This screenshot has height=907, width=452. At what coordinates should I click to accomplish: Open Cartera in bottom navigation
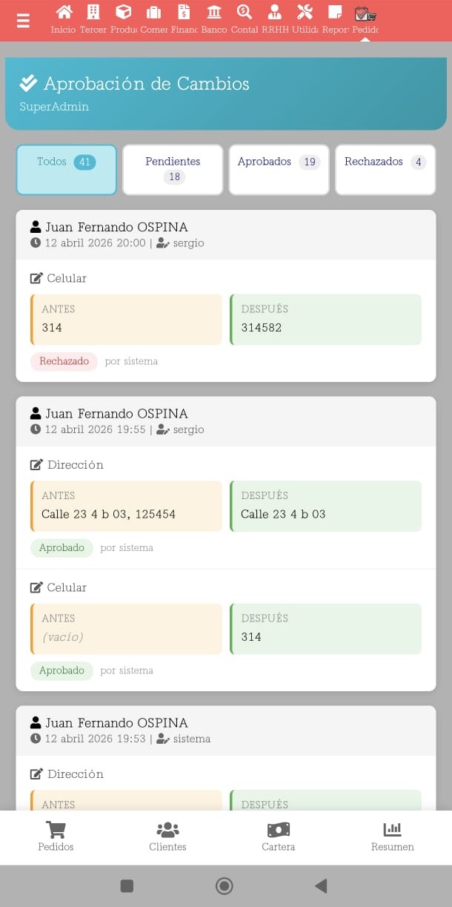278,837
